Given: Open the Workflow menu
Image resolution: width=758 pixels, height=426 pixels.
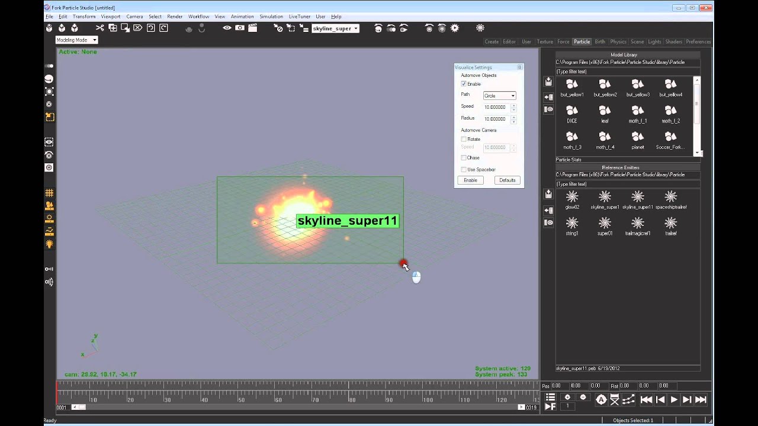Looking at the screenshot, I should coord(198,17).
